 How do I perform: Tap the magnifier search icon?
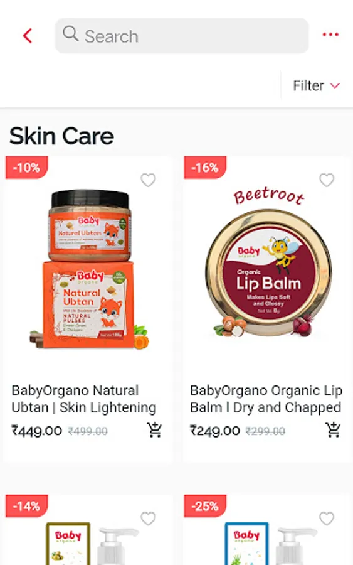coord(70,33)
